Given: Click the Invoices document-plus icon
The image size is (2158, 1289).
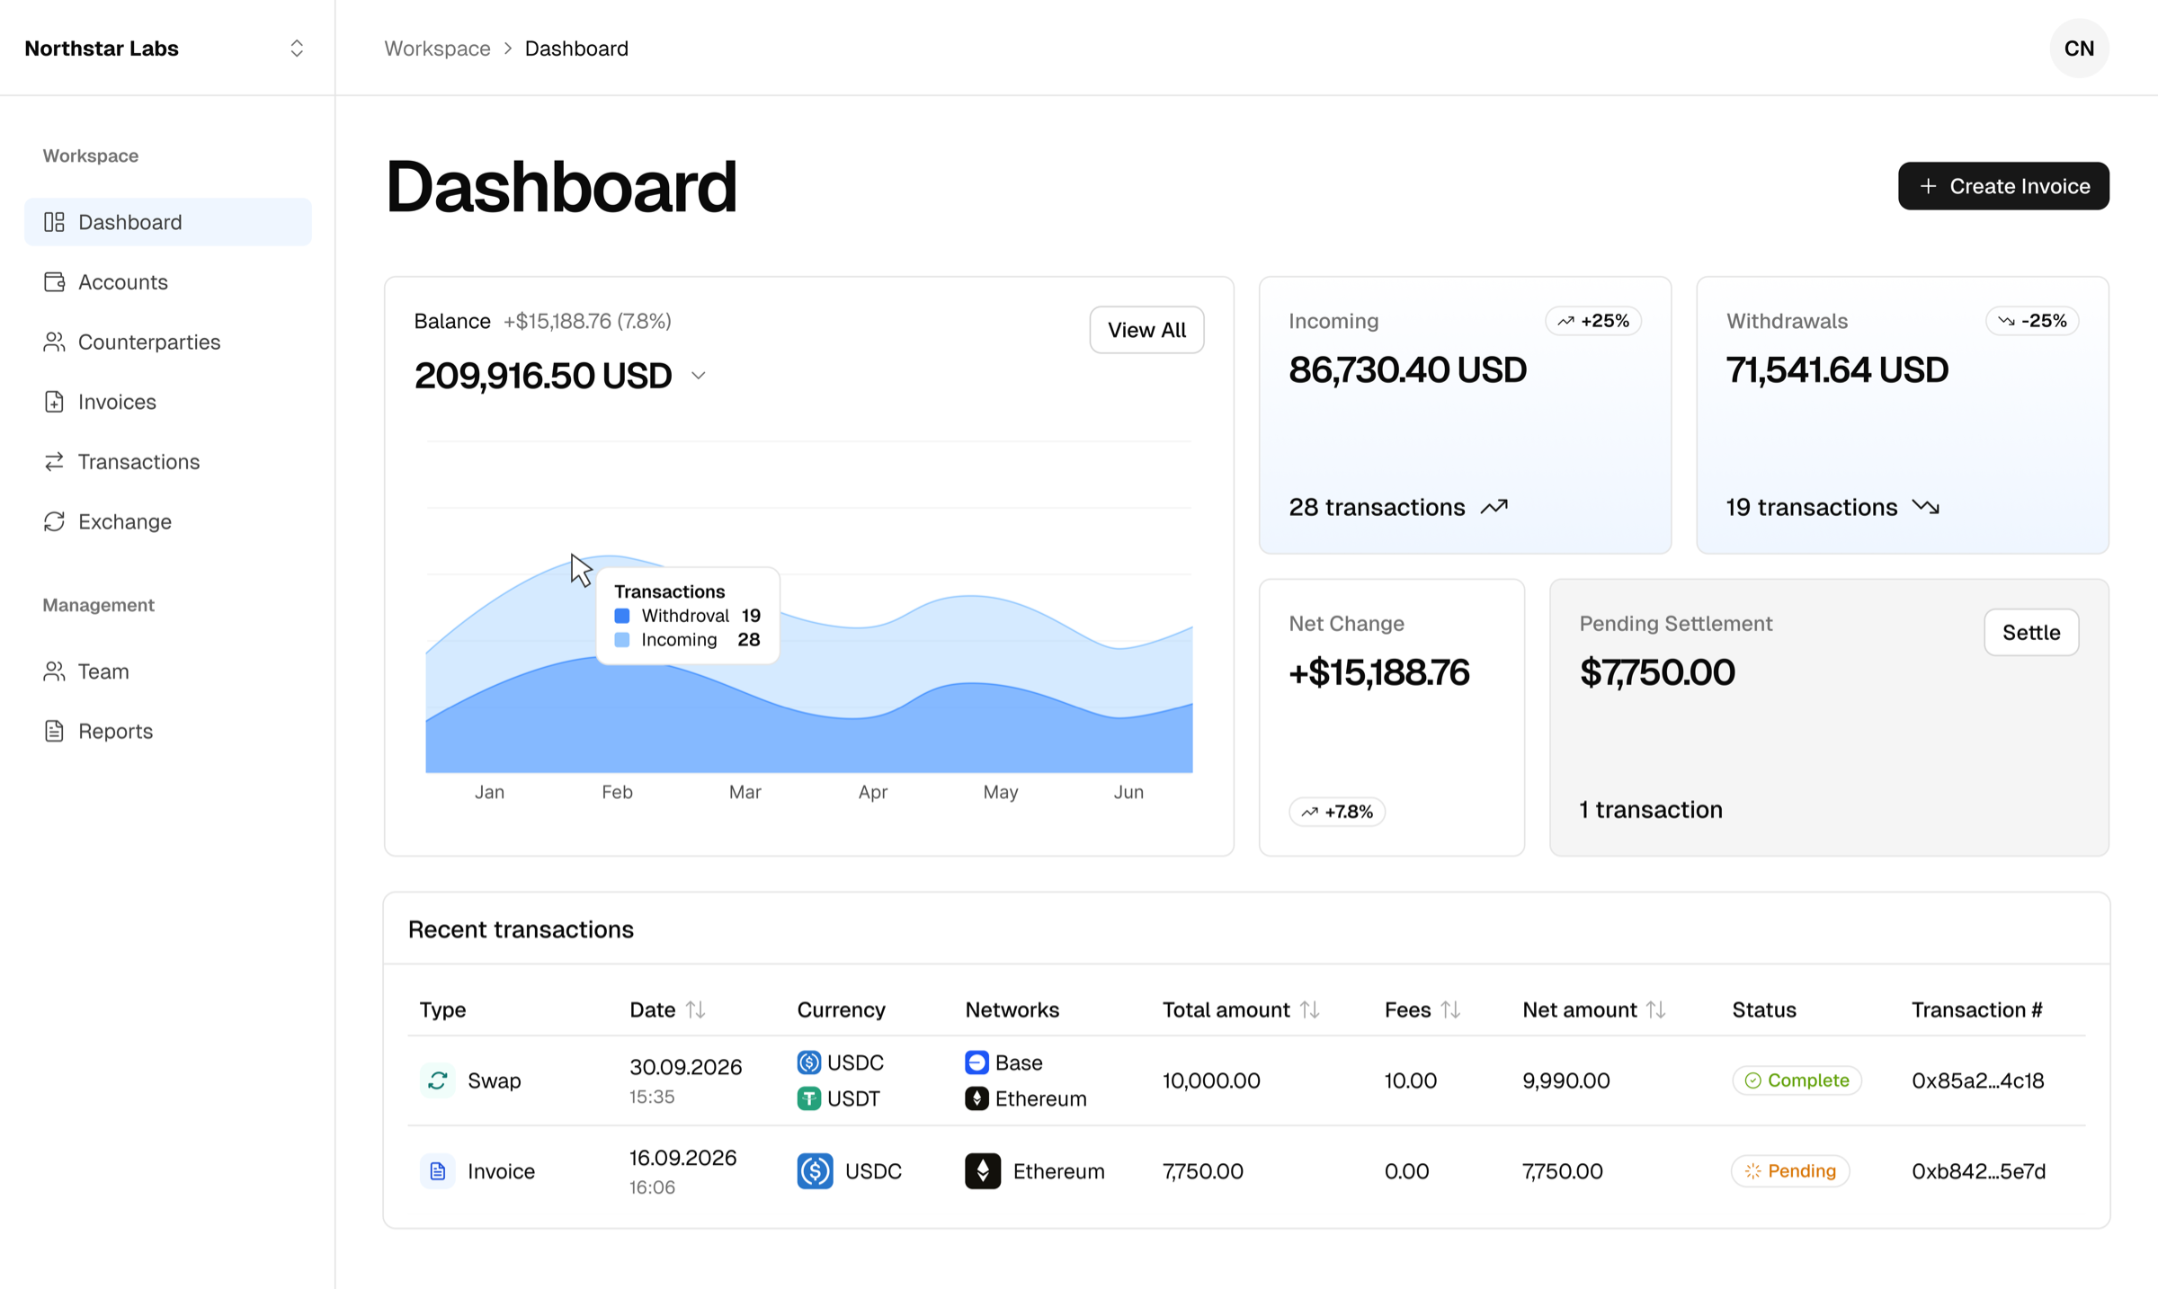Looking at the screenshot, I should [x=54, y=402].
